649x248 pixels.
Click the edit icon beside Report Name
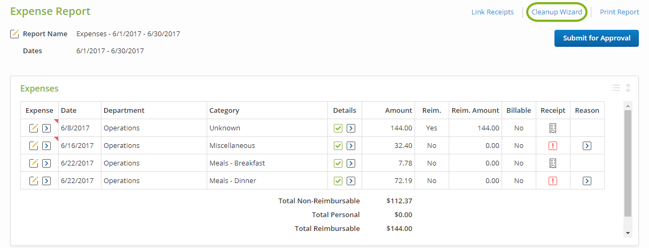click(x=15, y=34)
